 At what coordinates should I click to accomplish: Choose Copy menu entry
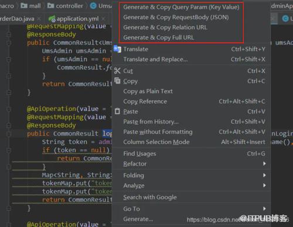pos(130,81)
